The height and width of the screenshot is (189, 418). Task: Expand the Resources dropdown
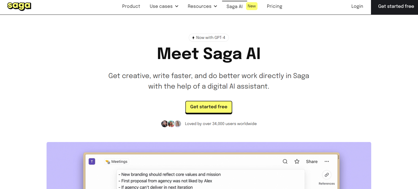202,6
